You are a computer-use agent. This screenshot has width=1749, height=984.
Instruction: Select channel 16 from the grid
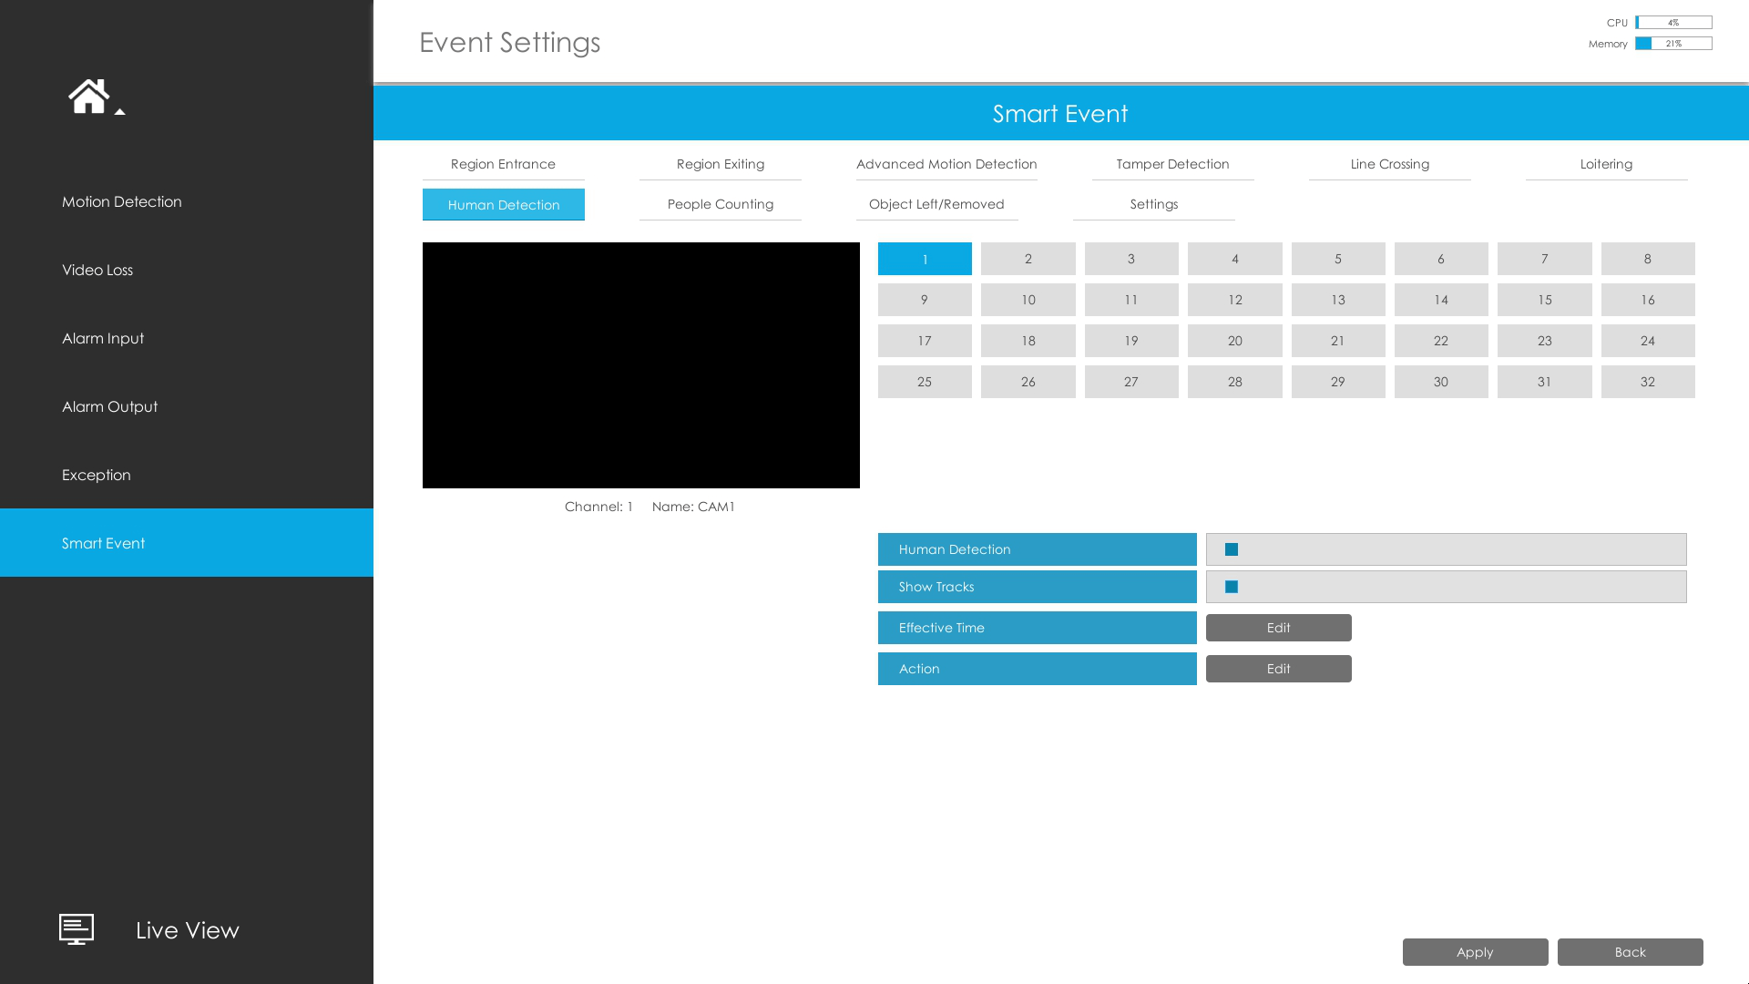click(1647, 299)
